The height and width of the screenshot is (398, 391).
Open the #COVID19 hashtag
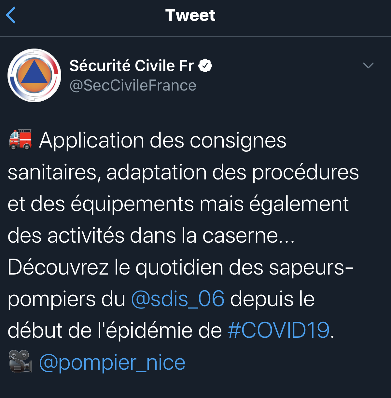(279, 330)
